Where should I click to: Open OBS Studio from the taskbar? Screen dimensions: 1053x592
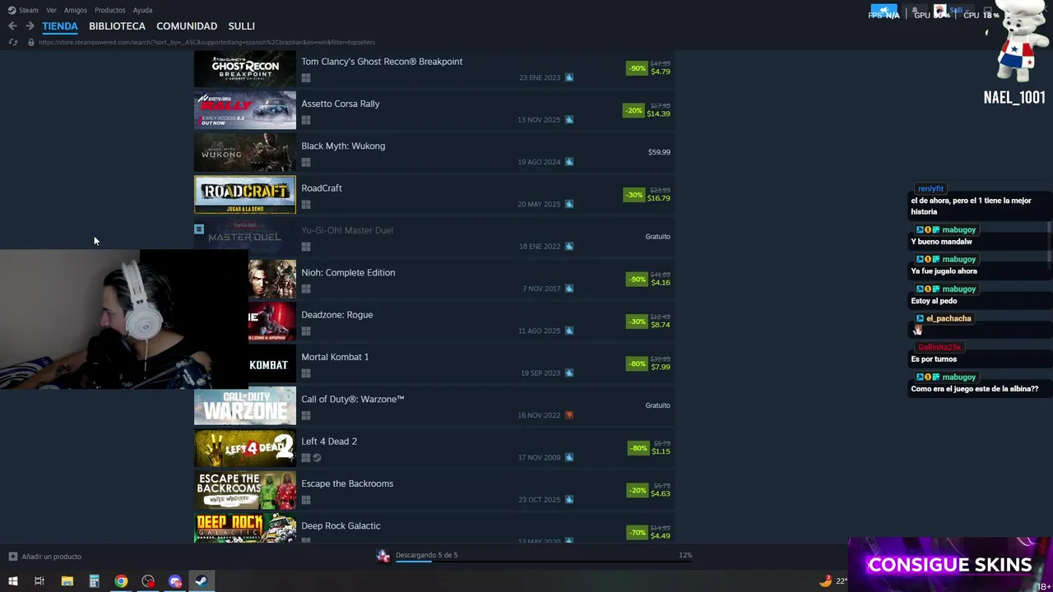click(x=148, y=581)
